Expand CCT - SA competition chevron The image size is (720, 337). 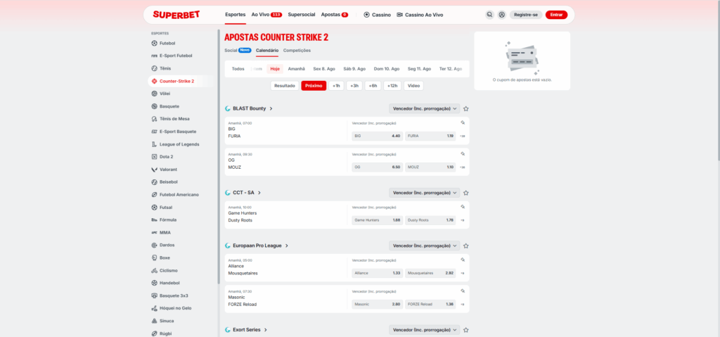tap(259, 193)
